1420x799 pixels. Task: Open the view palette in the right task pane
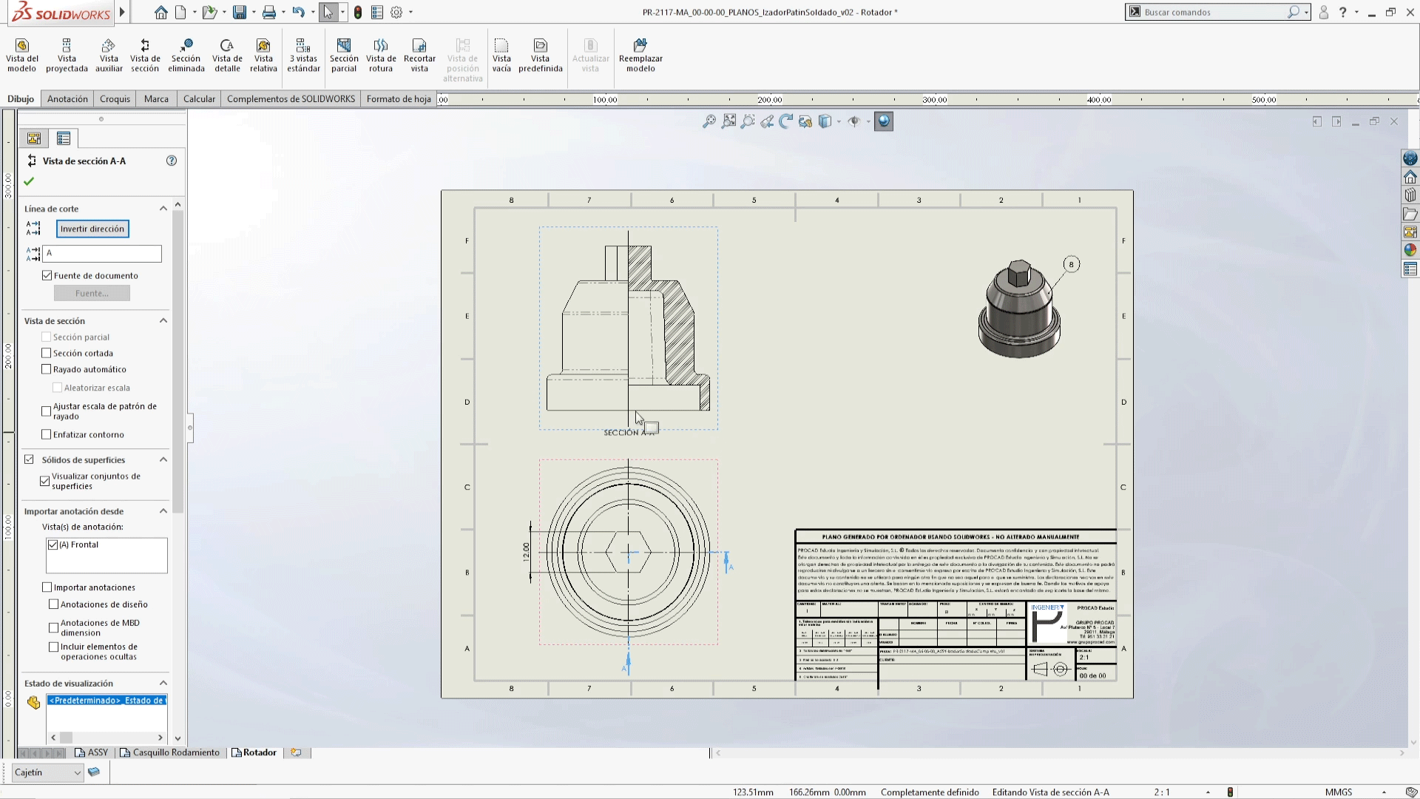[1410, 232]
